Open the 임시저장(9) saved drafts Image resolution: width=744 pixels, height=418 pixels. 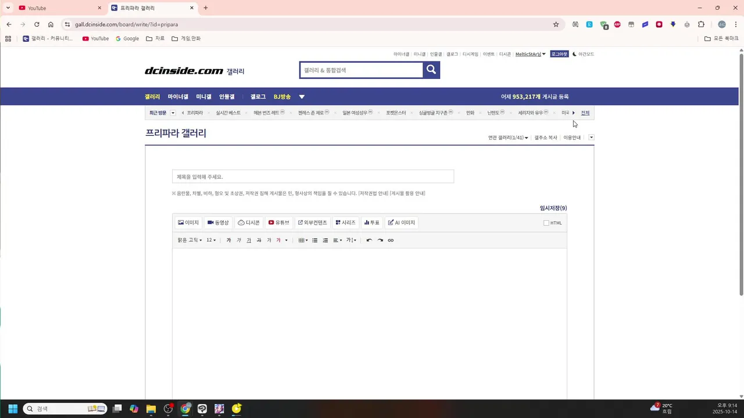(553, 208)
